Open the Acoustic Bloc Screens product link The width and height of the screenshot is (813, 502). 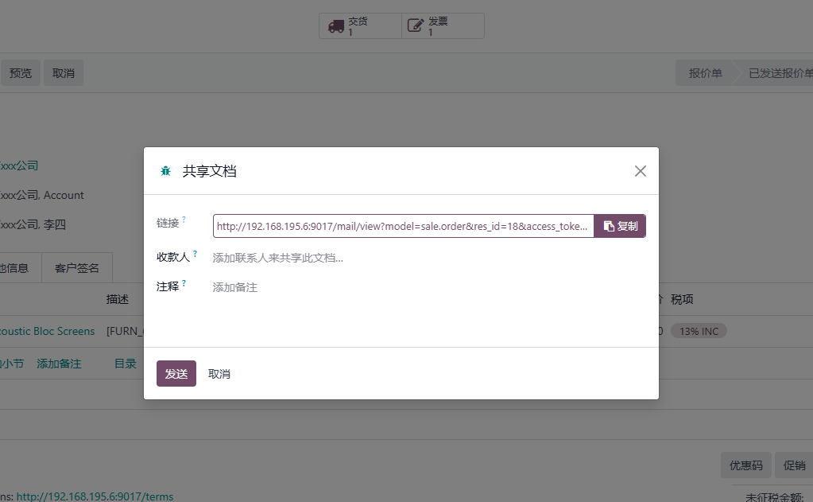point(47,331)
